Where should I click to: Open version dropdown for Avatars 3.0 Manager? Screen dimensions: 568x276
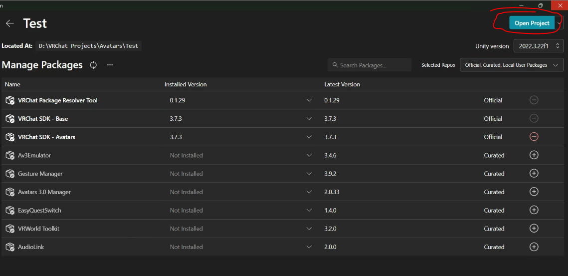[309, 192]
